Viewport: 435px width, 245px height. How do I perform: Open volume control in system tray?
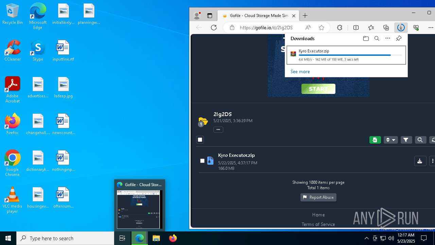(x=391, y=238)
